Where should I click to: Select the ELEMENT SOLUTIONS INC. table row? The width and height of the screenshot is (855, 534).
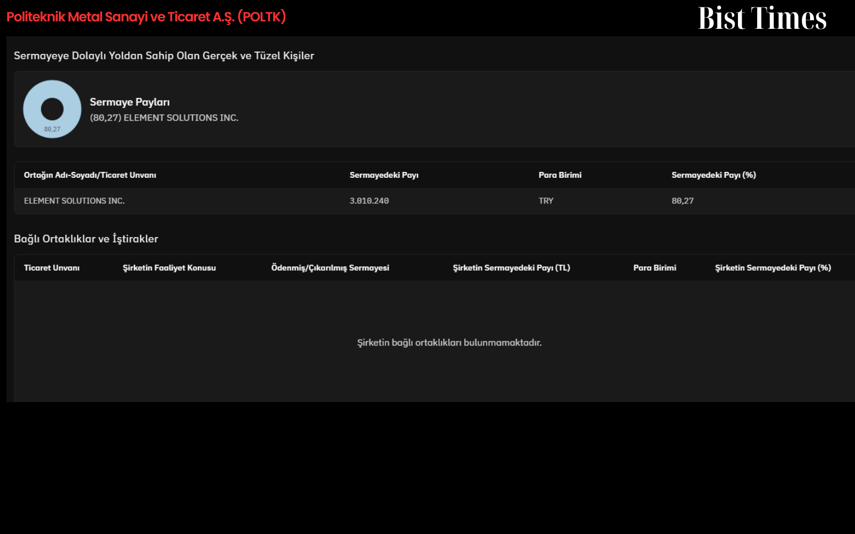pyautogui.click(x=434, y=201)
